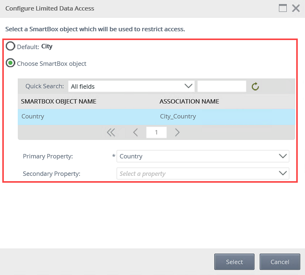Screen dimensions: 305x275
Task: Click the page number field showing 1
Action: click(156, 132)
